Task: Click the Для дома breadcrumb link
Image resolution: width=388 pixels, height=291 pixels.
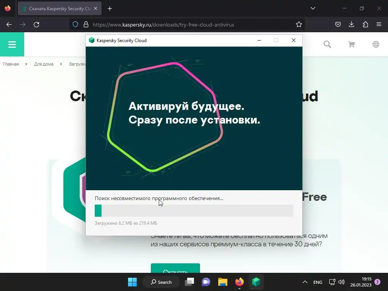Action: point(44,64)
